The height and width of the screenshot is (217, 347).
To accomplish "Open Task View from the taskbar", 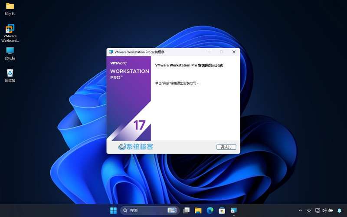I will [x=187, y=210].
